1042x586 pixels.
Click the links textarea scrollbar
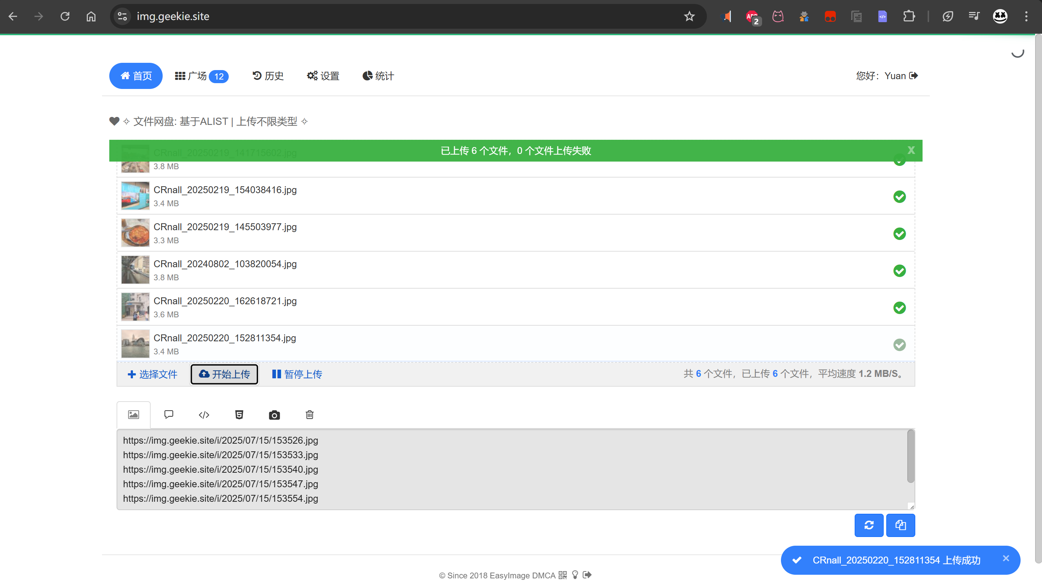coord(911,456)
